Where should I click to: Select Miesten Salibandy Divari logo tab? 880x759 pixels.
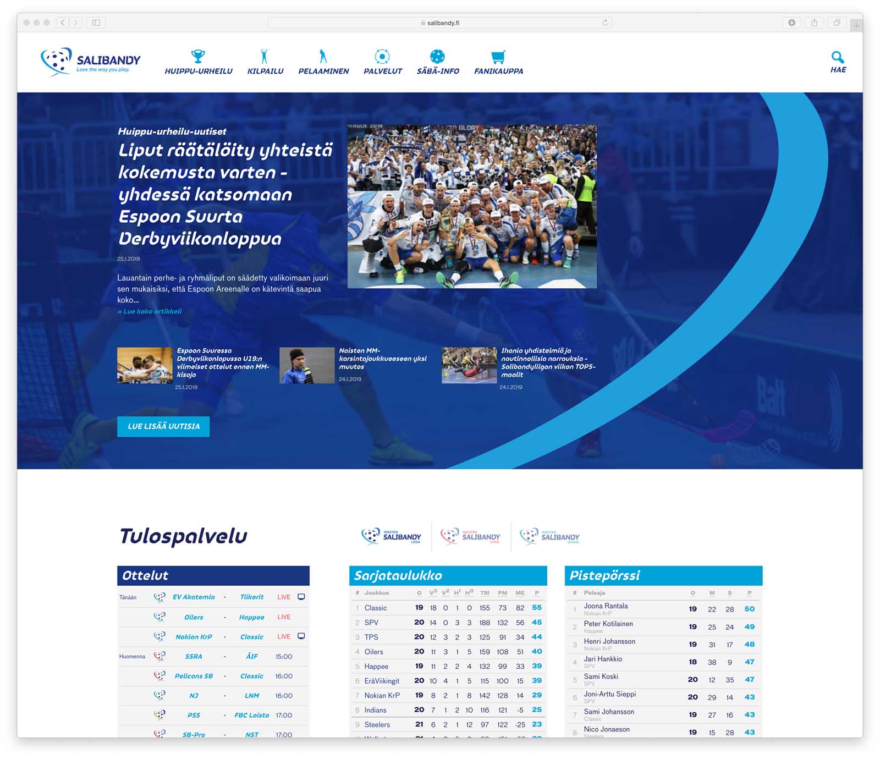tap(550, 536)
